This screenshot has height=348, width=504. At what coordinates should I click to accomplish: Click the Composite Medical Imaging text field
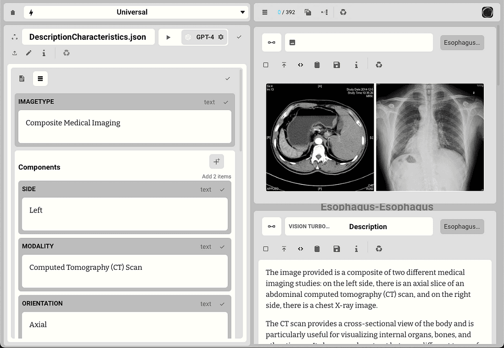(125, 126)
